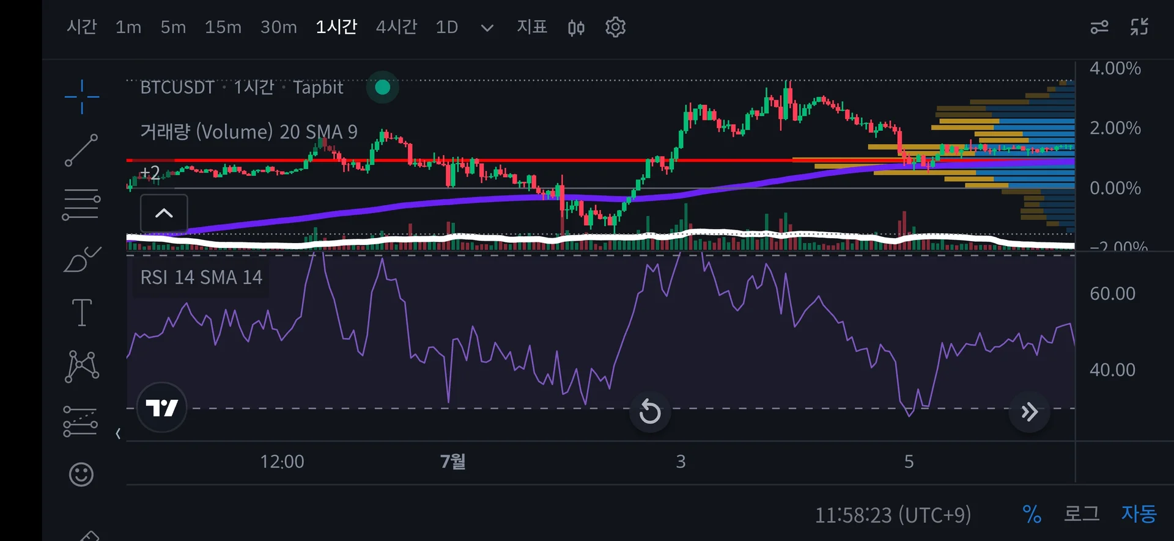The width and height of the screenshot is (1174, 541).
Task: Open the 지표 indicators list
Action: pyautogui.click(x=531, y=27)
